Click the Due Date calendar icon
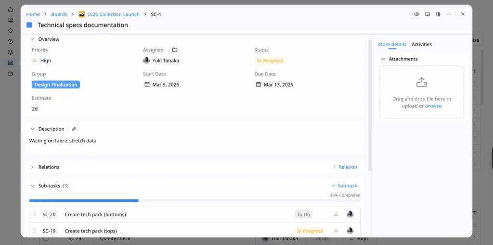 click(259, 85)
